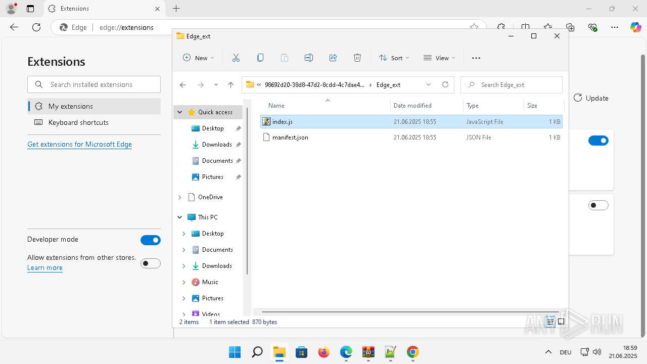This screenshot has width=647, height=364.
Task: Add this page to favorites star
Action: pyautogui.click(x=474, y=27)
